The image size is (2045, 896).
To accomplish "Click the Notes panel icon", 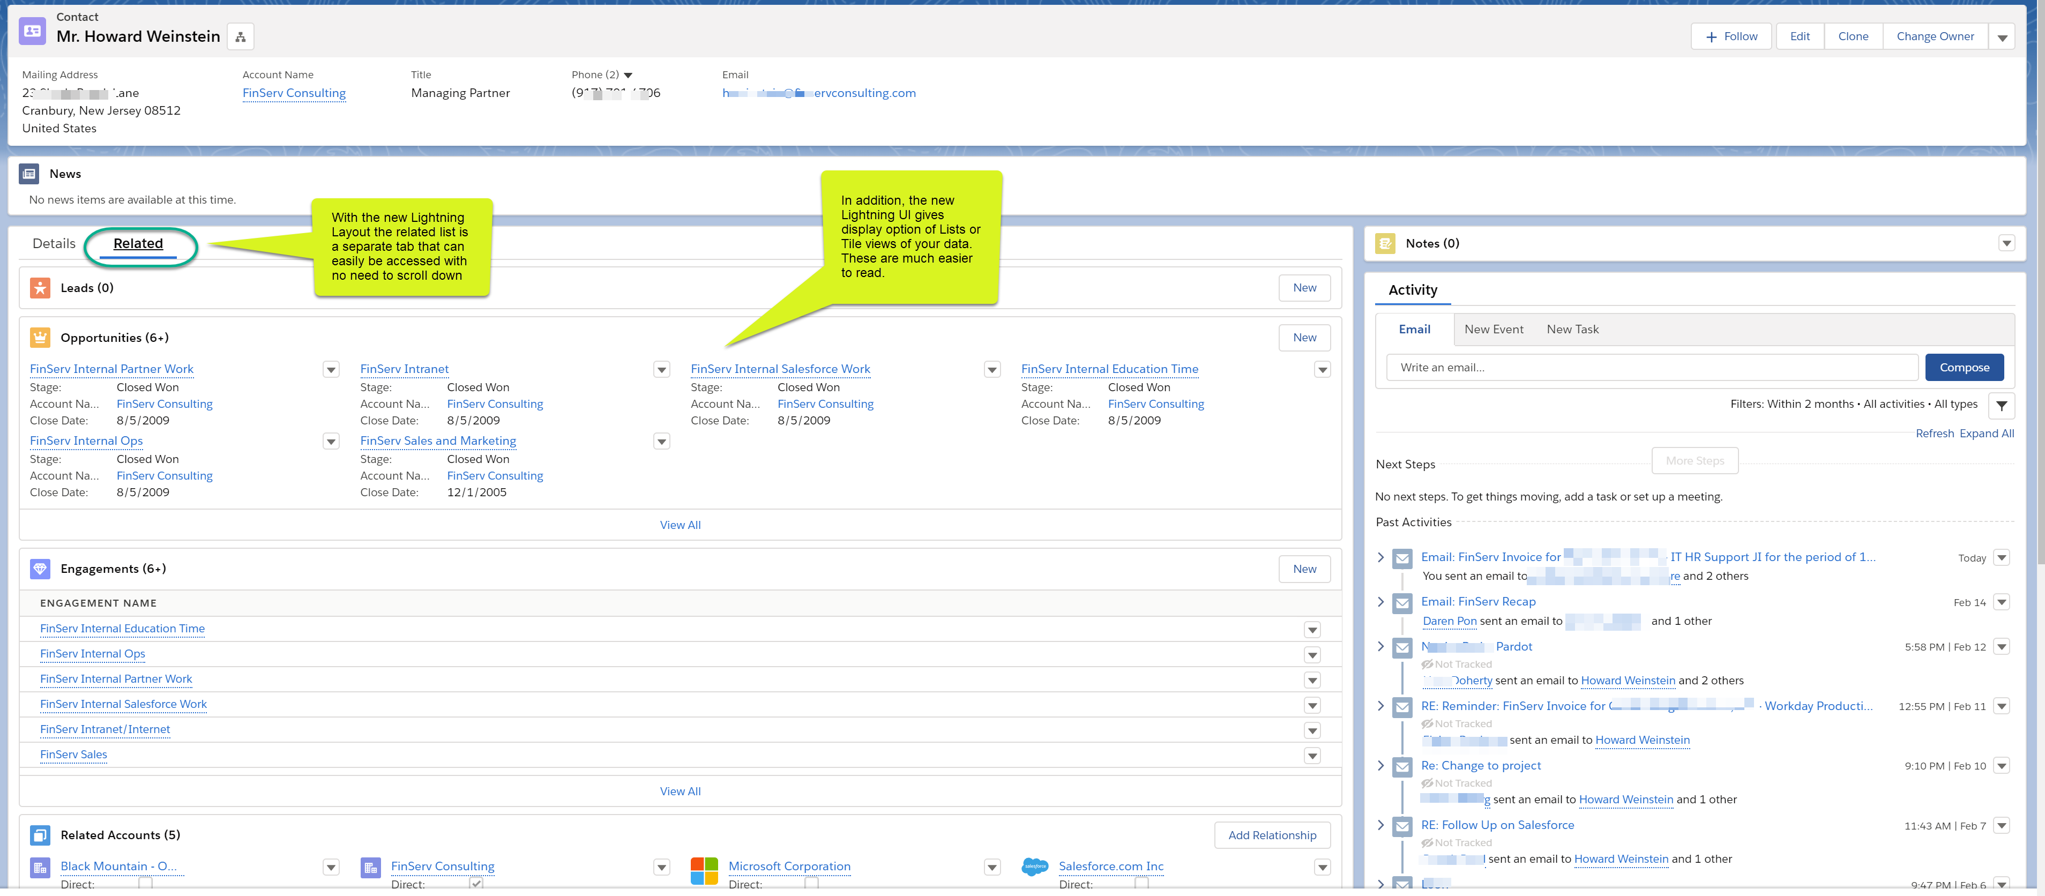I will 1385,243.
